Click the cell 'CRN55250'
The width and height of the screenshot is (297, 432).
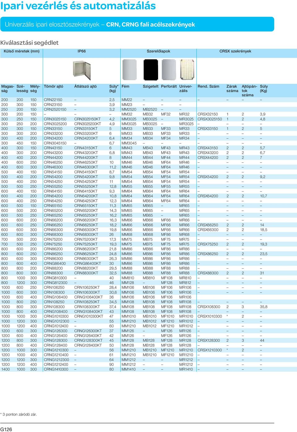53,186
